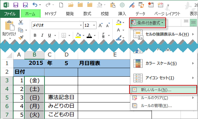The image size is (198, 119).
Task: Click the Copy icon
Action: point(20,30)
